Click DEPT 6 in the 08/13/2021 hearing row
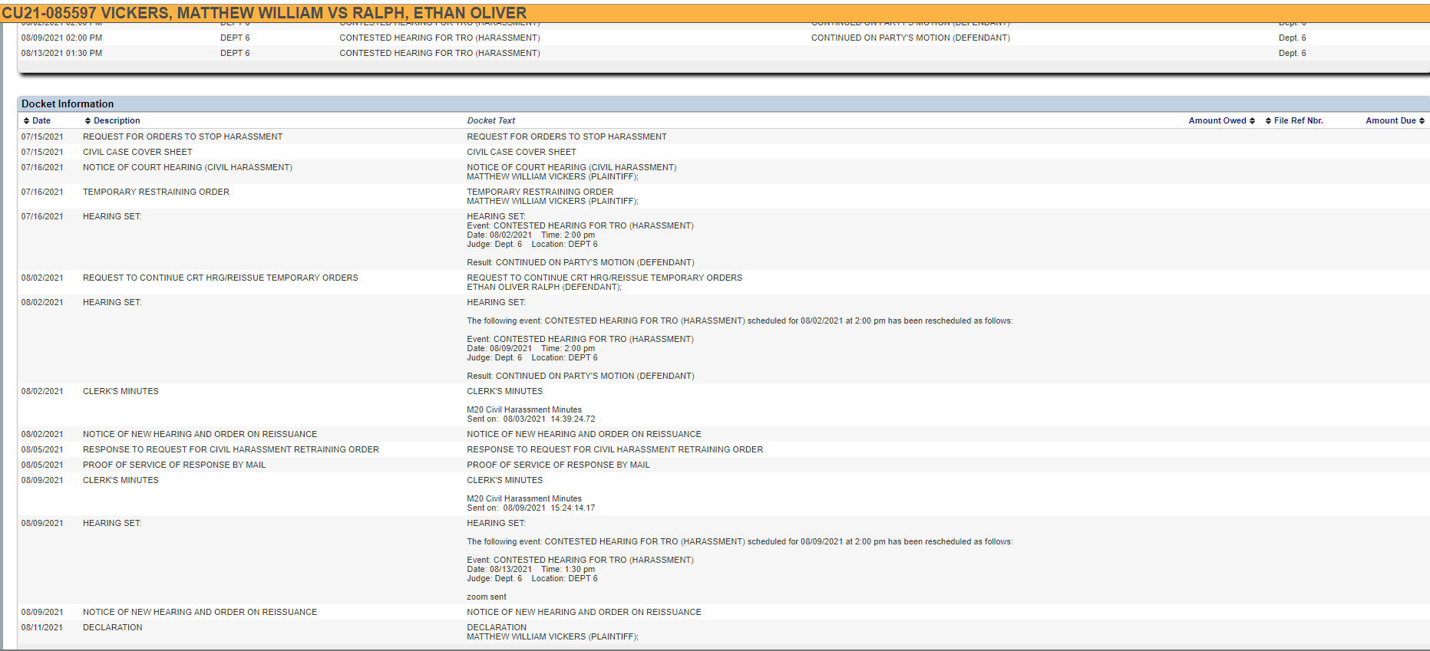Image resolution: width=1430 pixels, height=651 pixels. pyautogui.click(x=235, y=53)
